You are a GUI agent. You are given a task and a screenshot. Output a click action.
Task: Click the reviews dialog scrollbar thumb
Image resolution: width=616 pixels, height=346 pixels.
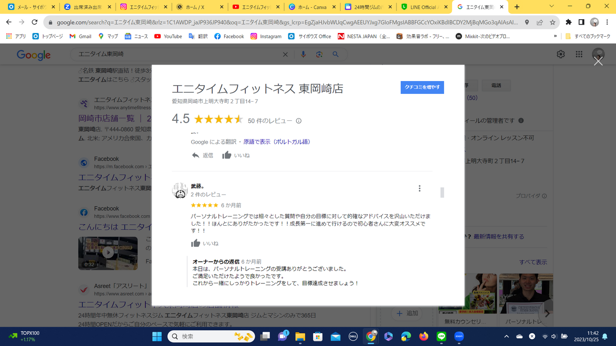(442, 192)
